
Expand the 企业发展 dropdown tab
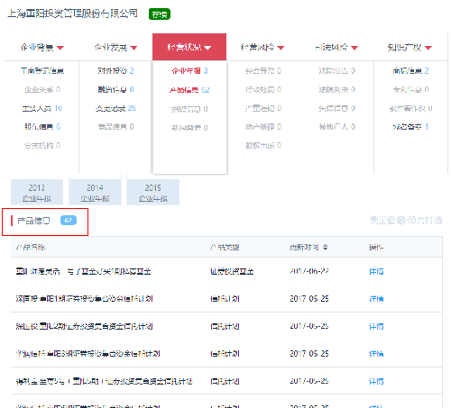(x=115, y=48)
